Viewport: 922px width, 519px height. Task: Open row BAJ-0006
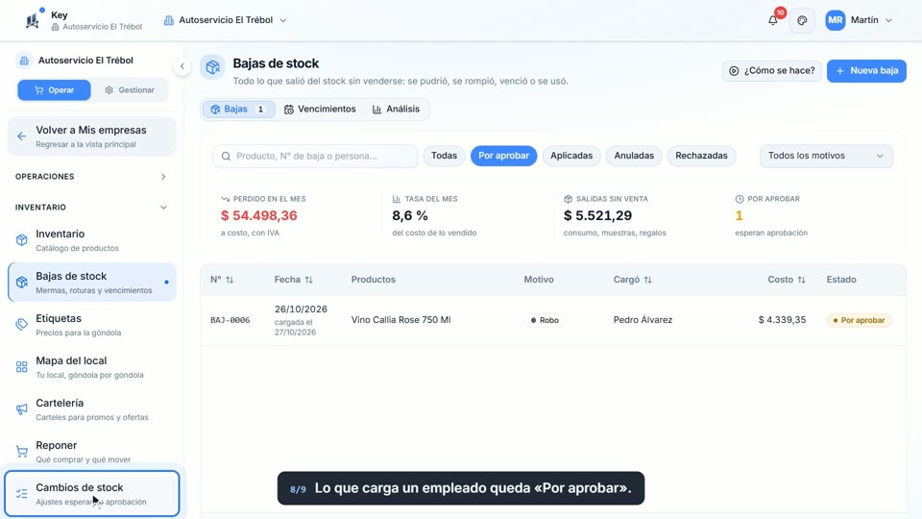point(553,320)
